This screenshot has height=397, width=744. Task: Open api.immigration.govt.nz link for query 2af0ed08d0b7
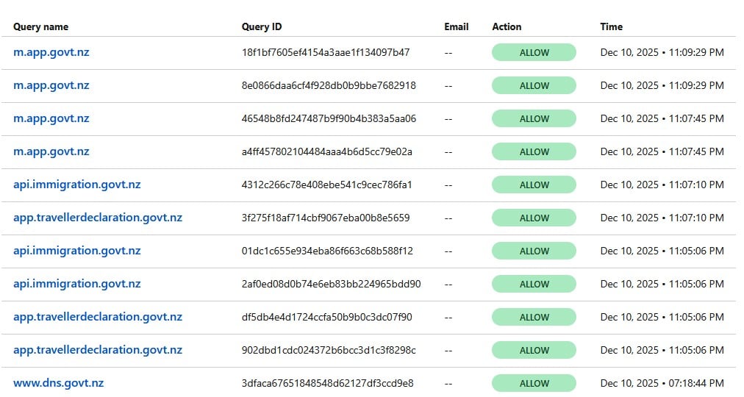click(76, 284)
